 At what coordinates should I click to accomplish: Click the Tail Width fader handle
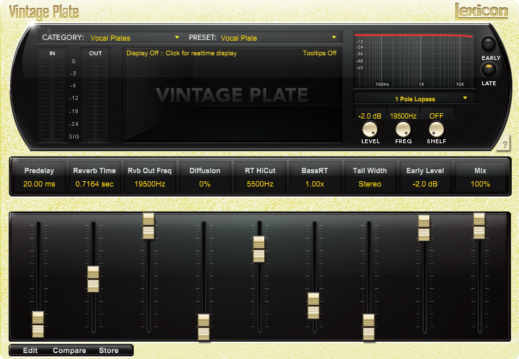pos(369,327)
